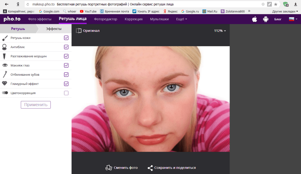Click the Original compare icon

pyautogui.click(x=78, y=31)
